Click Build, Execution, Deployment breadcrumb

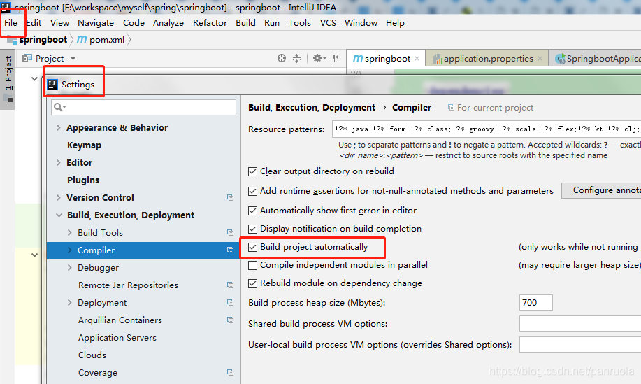coord(312,108)
